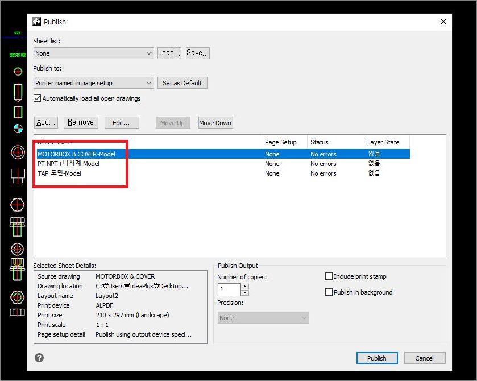Enable Publish in background checkbox
The image size is (477, 381).
[329, 292]
